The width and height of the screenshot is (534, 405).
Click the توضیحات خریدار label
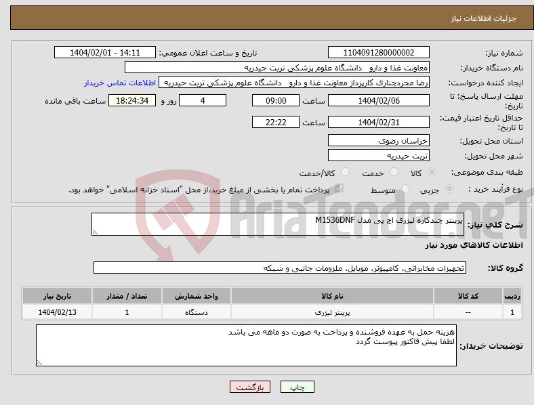[491, 346]
